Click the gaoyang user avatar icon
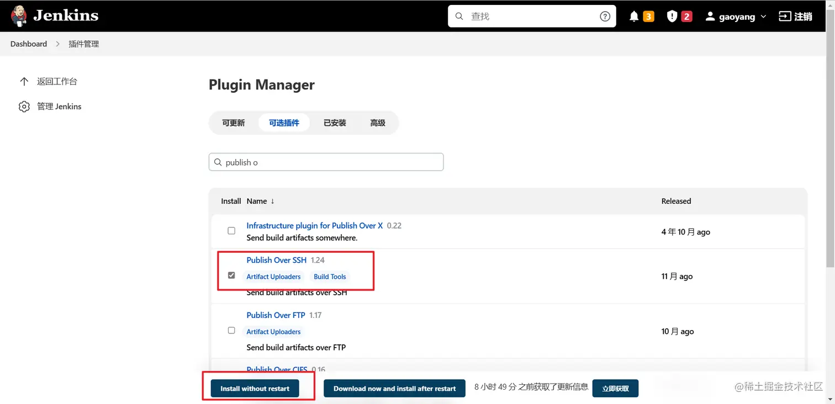 [x=710, y=17]
